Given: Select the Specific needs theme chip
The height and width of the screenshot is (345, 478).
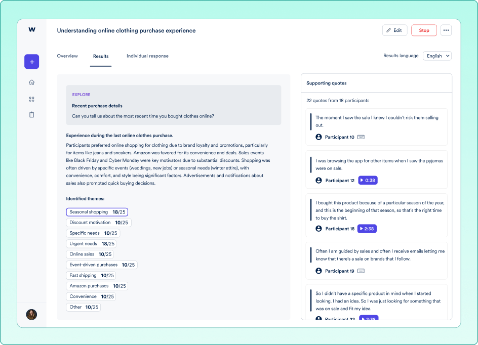Looking at the screenshot, I should coord(93,233).
